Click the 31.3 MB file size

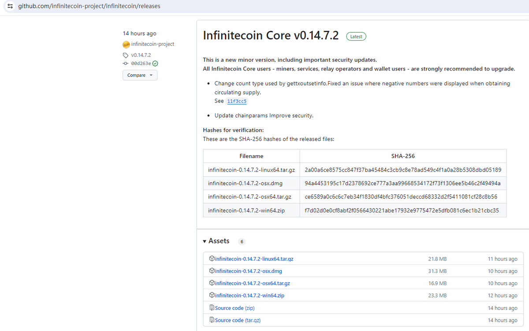437,271
